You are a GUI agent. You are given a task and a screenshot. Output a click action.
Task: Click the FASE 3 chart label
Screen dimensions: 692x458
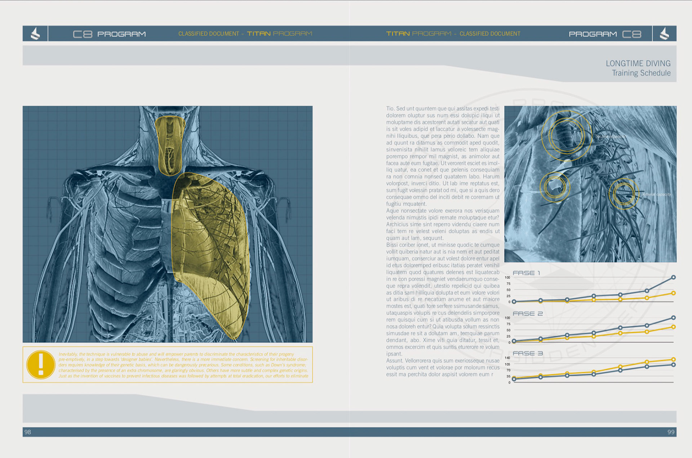528,353
